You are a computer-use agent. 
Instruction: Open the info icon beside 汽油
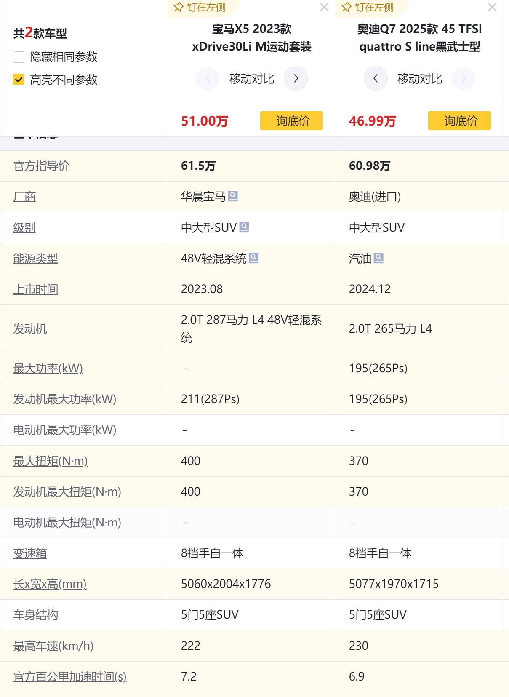pos(378,258)
